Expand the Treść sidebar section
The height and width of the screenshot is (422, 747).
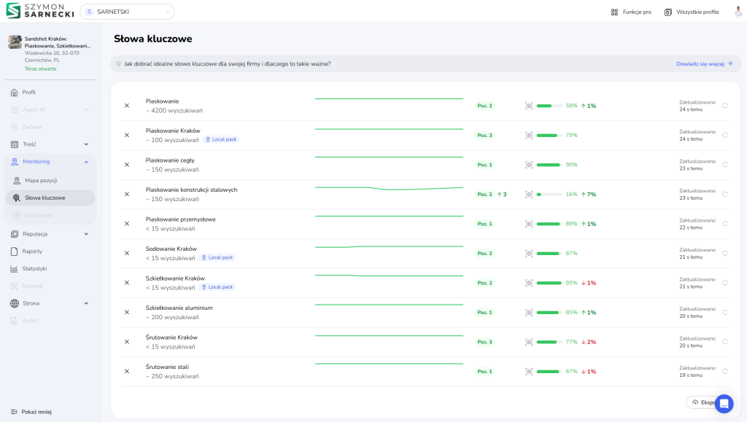pos(86,144)
